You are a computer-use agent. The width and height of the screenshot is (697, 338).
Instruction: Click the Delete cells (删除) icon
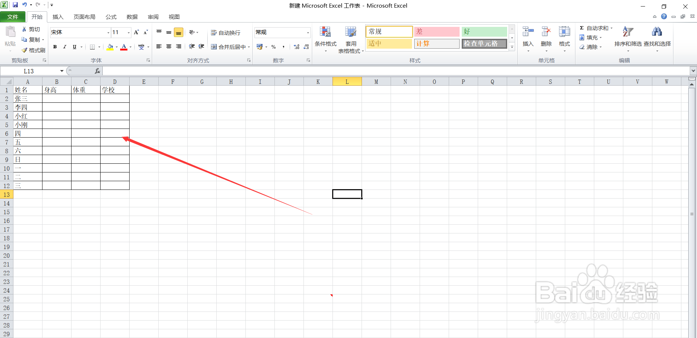coord(546,32)
